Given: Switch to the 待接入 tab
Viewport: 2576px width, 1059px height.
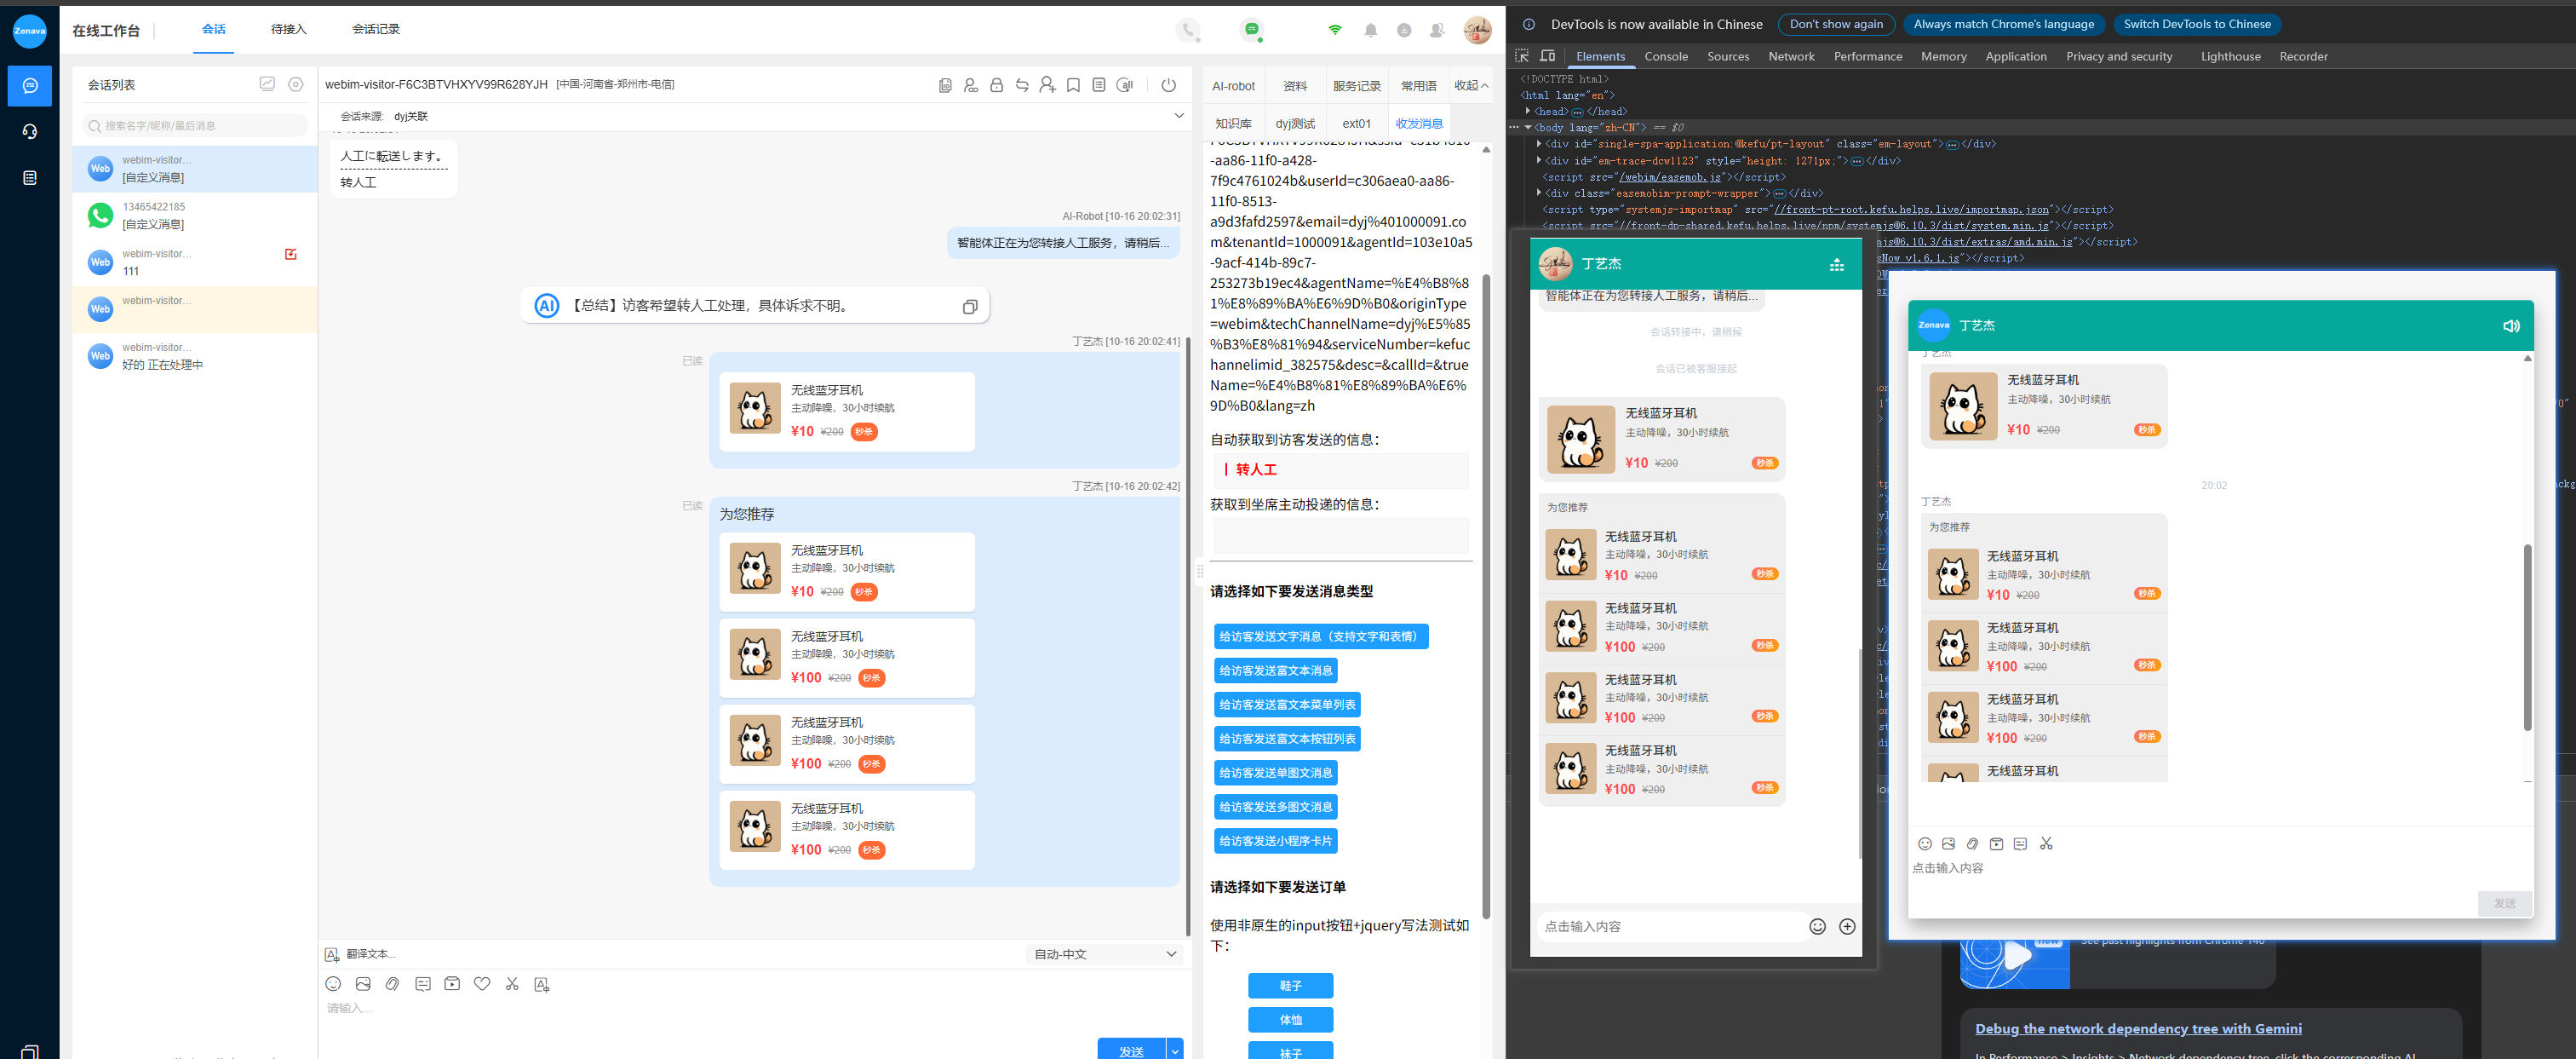Looking at the screenshot, I should [288, 29].
